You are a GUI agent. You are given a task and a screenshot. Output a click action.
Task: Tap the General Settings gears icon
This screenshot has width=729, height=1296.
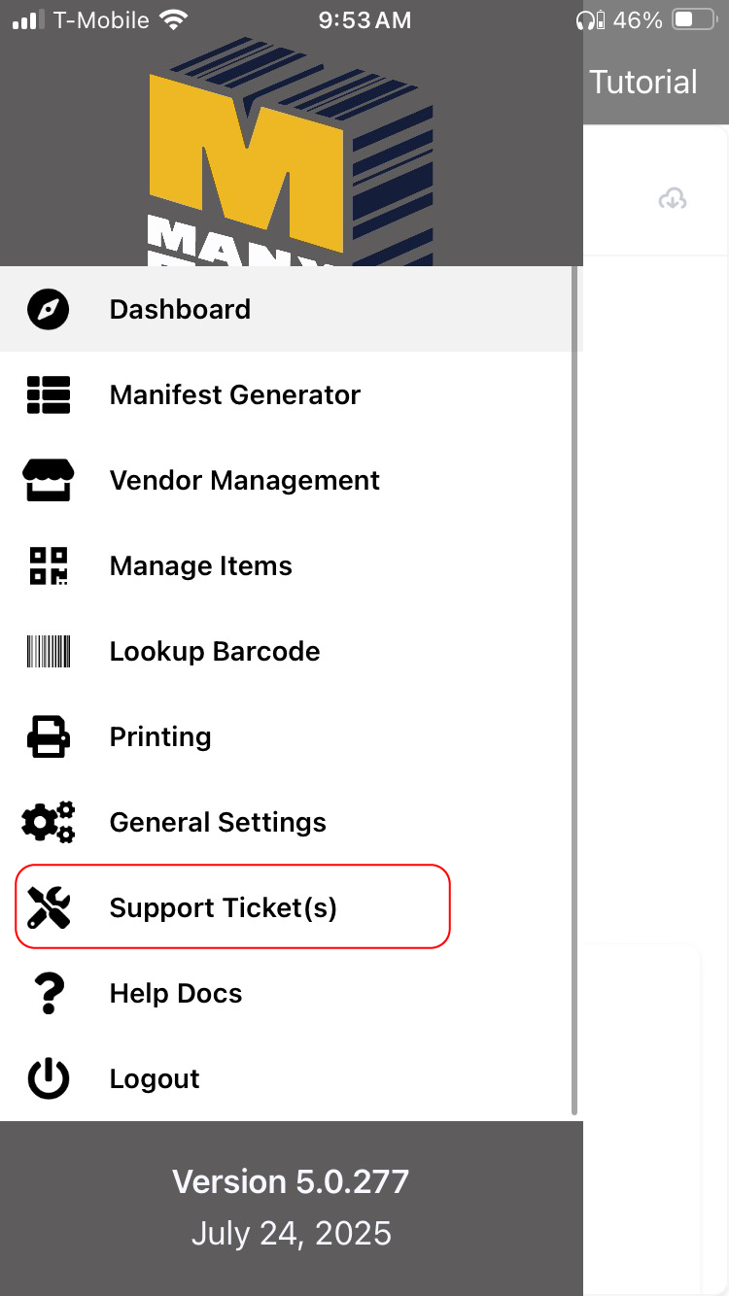(49, 823)
